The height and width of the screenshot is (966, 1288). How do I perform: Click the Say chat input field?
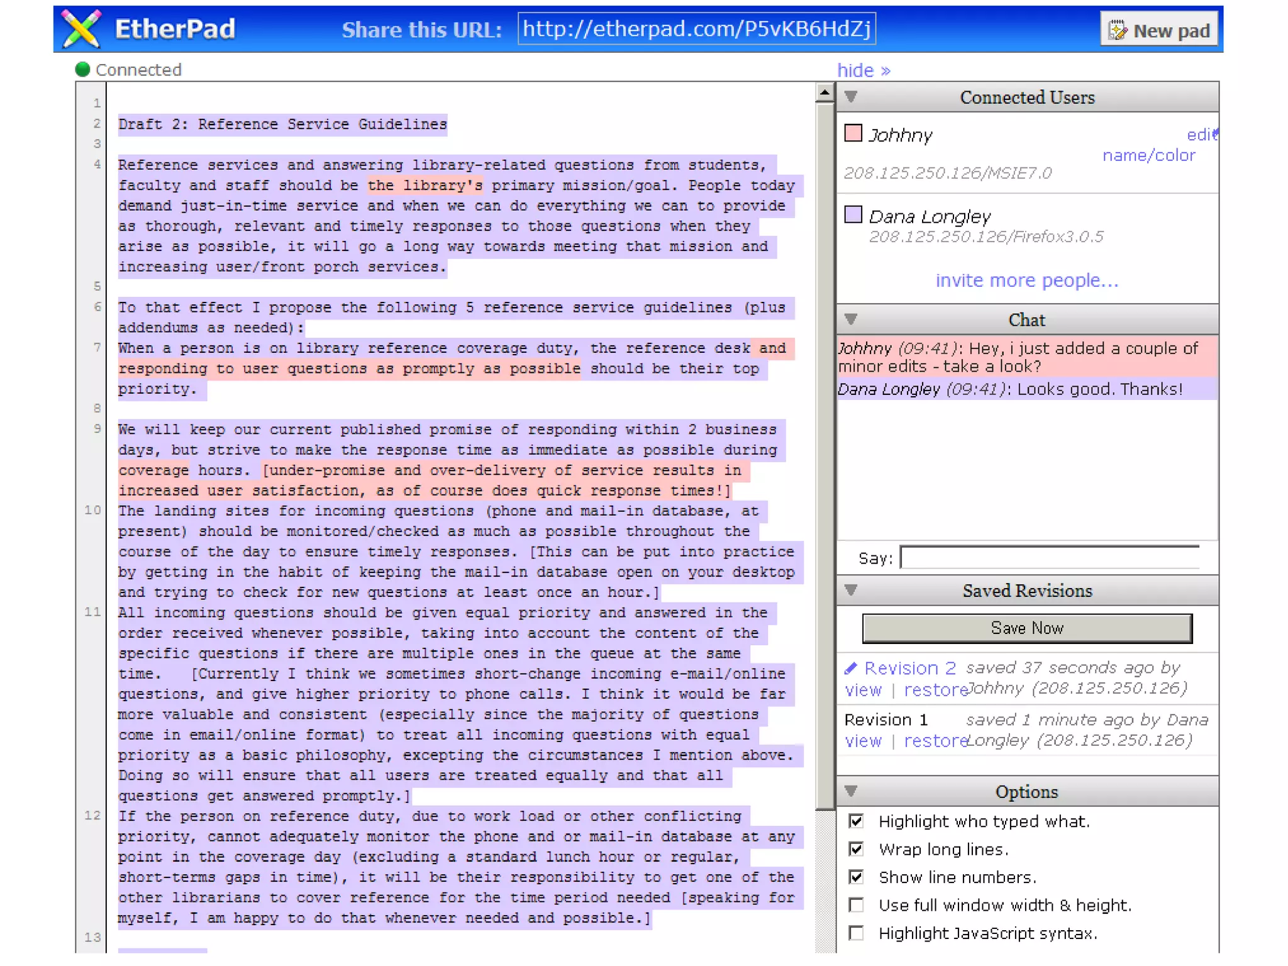click(1049, 557)
